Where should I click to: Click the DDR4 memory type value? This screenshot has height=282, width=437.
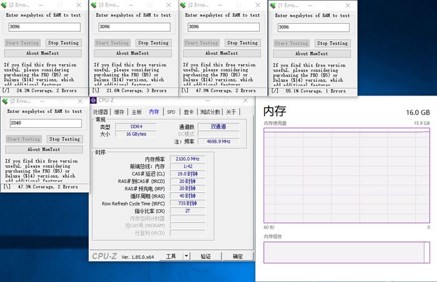pyautogui.click(x=136, y=127)
